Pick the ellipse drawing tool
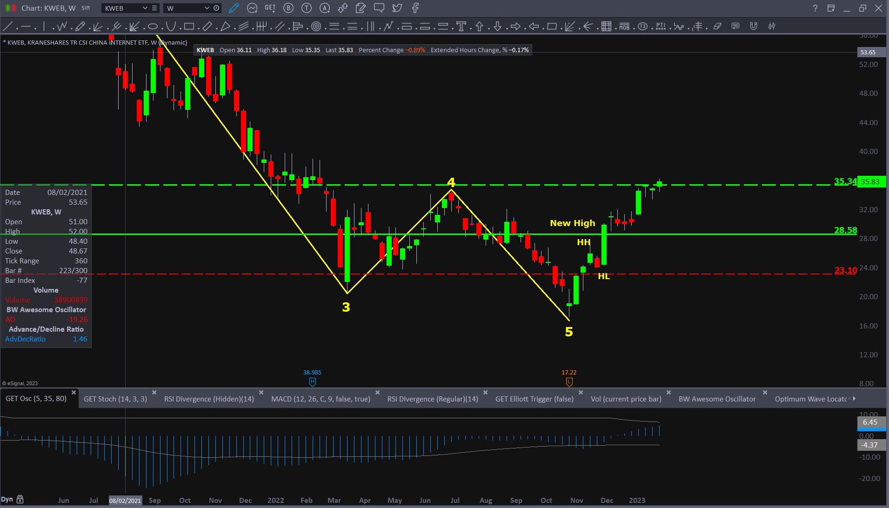This screenshot has width=889, height=508. tap(153, 27)
